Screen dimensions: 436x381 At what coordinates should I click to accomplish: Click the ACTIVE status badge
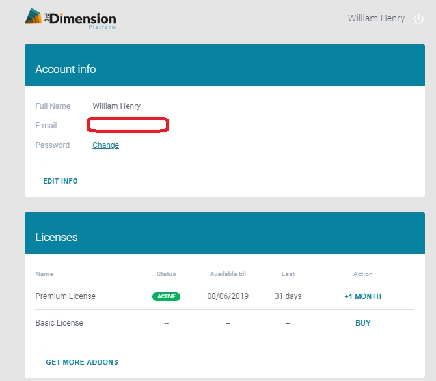pyautogui.click(x=166, y=296)
